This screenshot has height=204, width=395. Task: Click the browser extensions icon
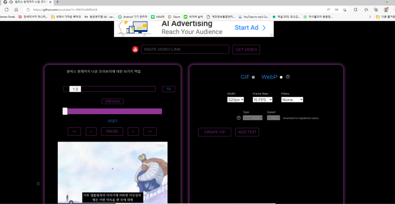(x=355, y=10)
